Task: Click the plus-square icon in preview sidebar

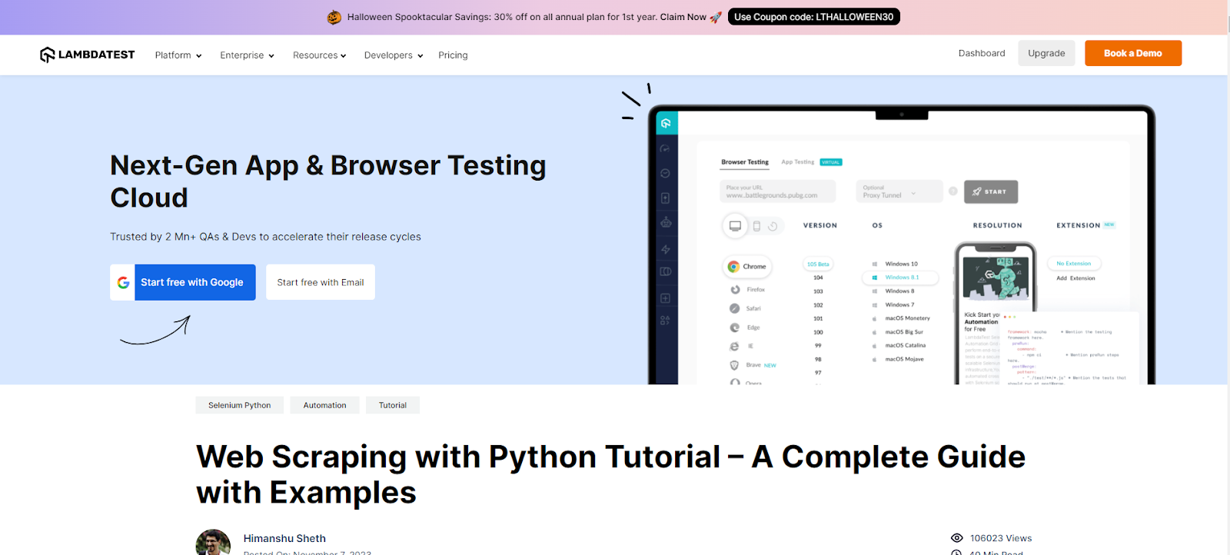Action: (665, 298)
